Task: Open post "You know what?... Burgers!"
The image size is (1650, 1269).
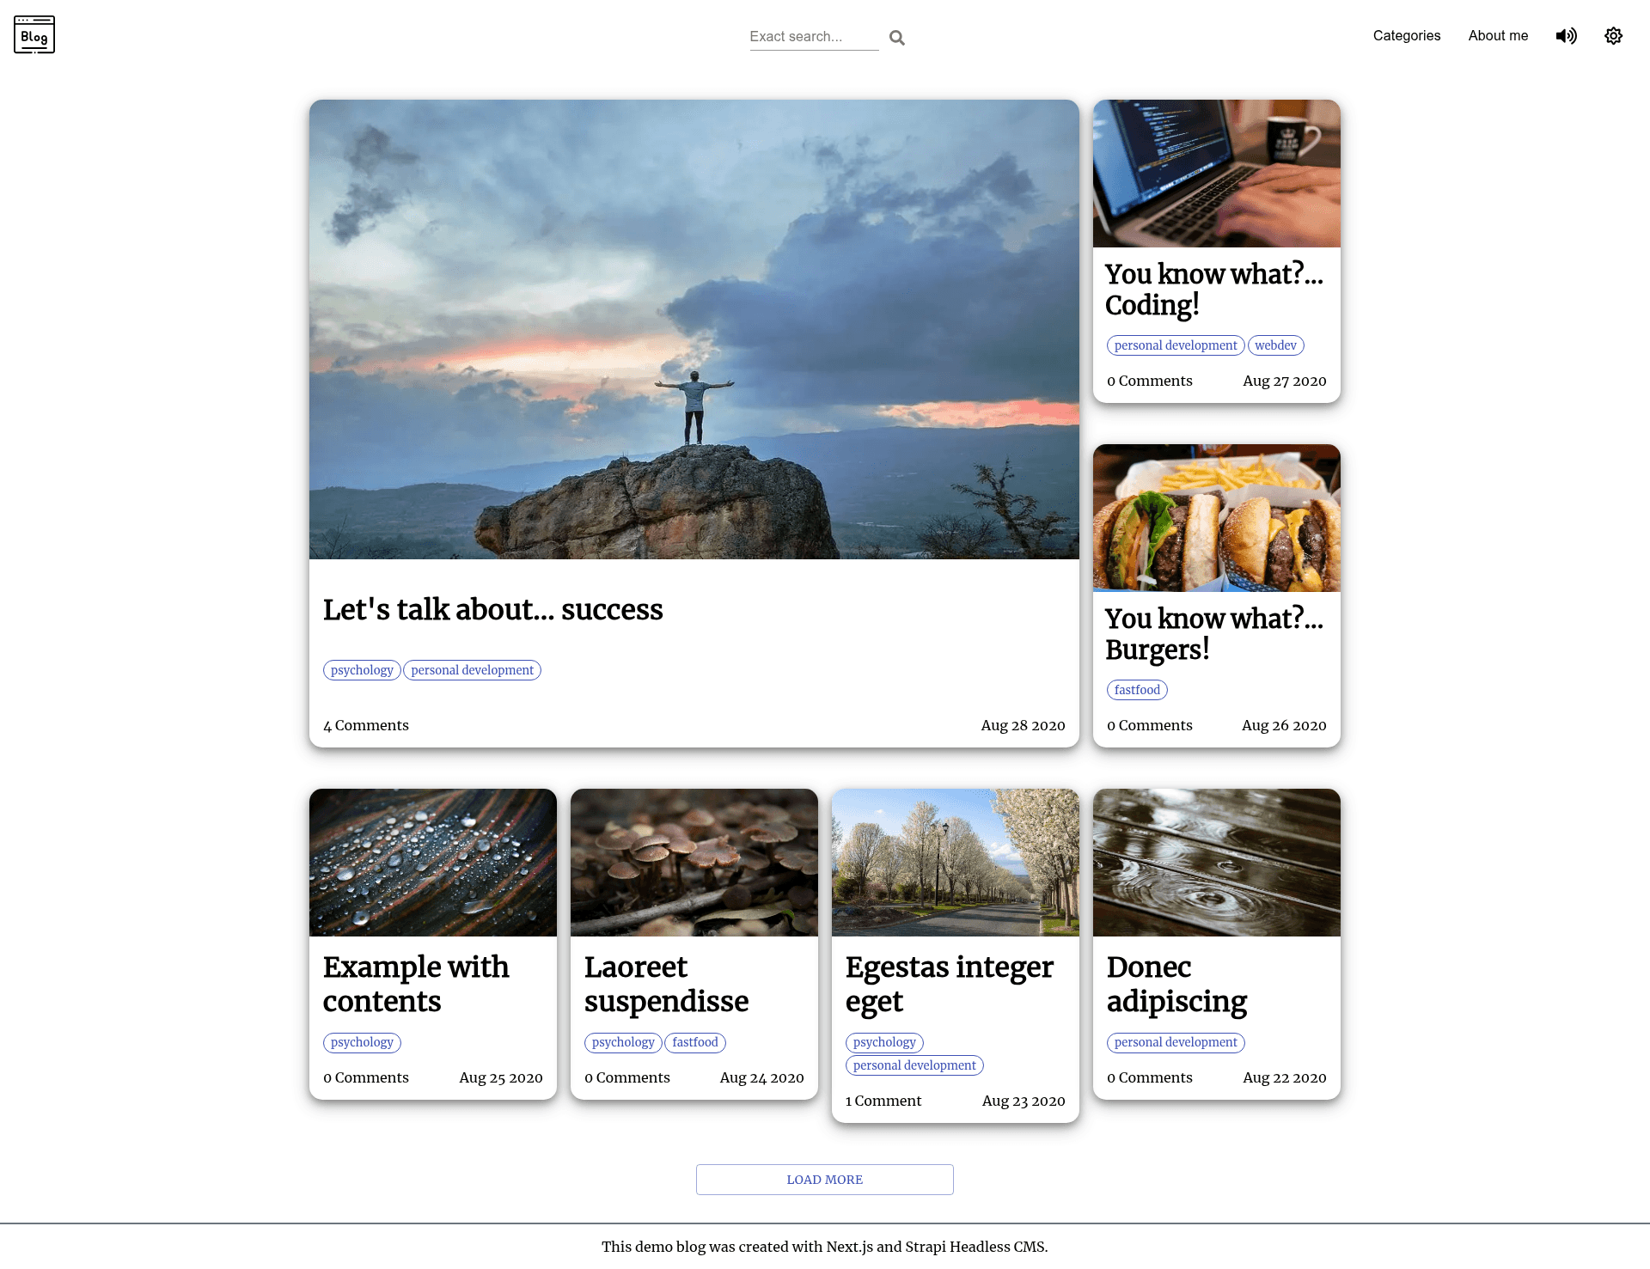Action: click(x=1214, y=634)
